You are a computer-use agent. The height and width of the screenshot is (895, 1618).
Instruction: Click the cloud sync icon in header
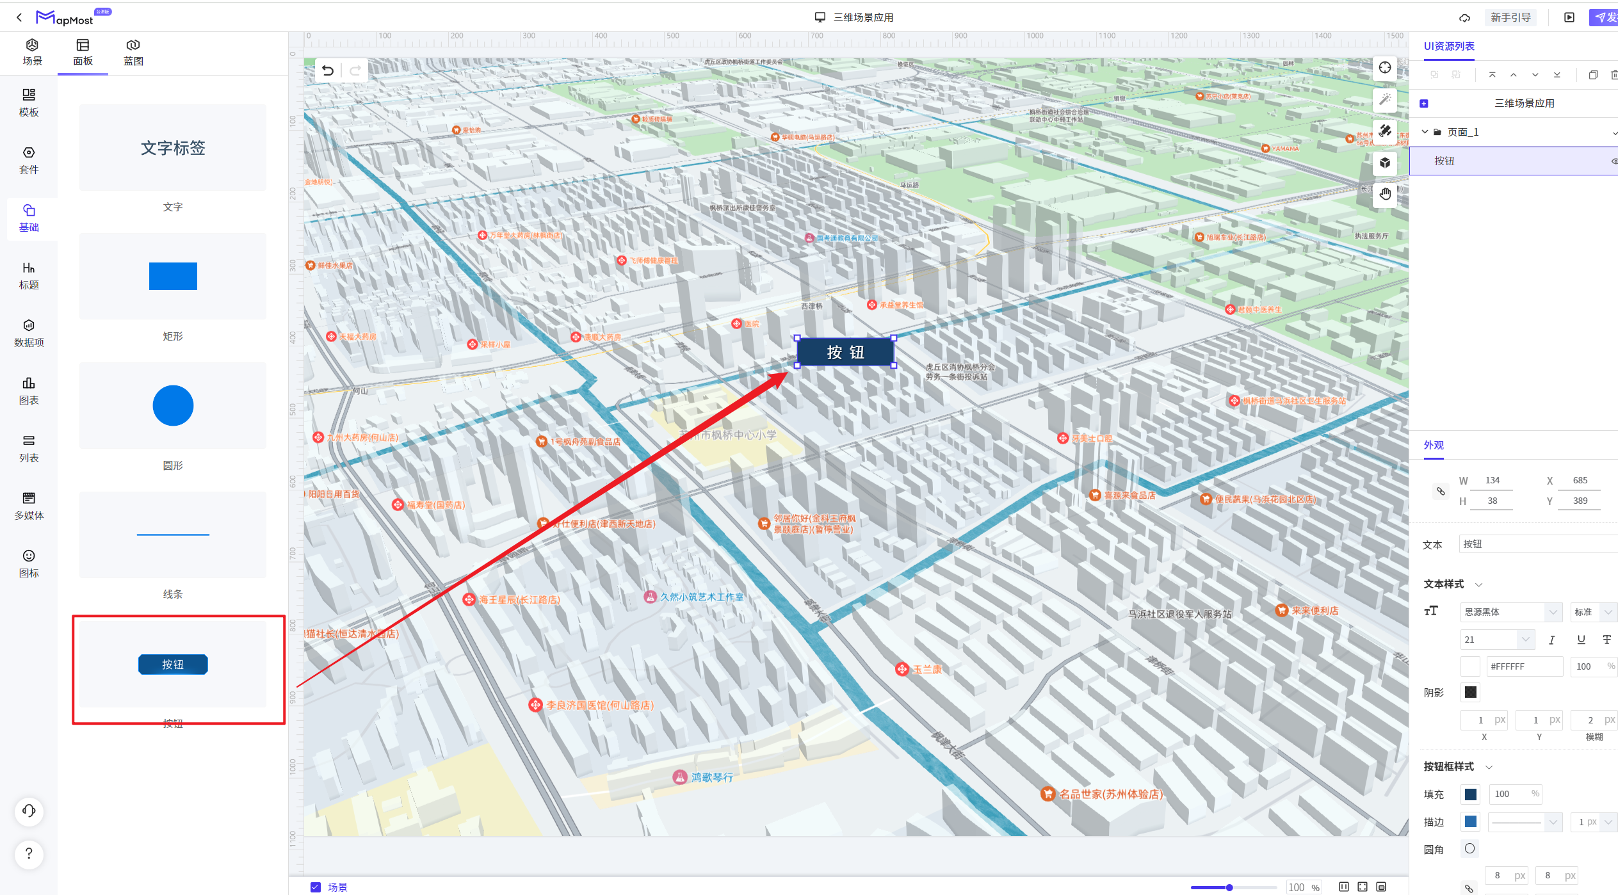tap(1465, 17)
